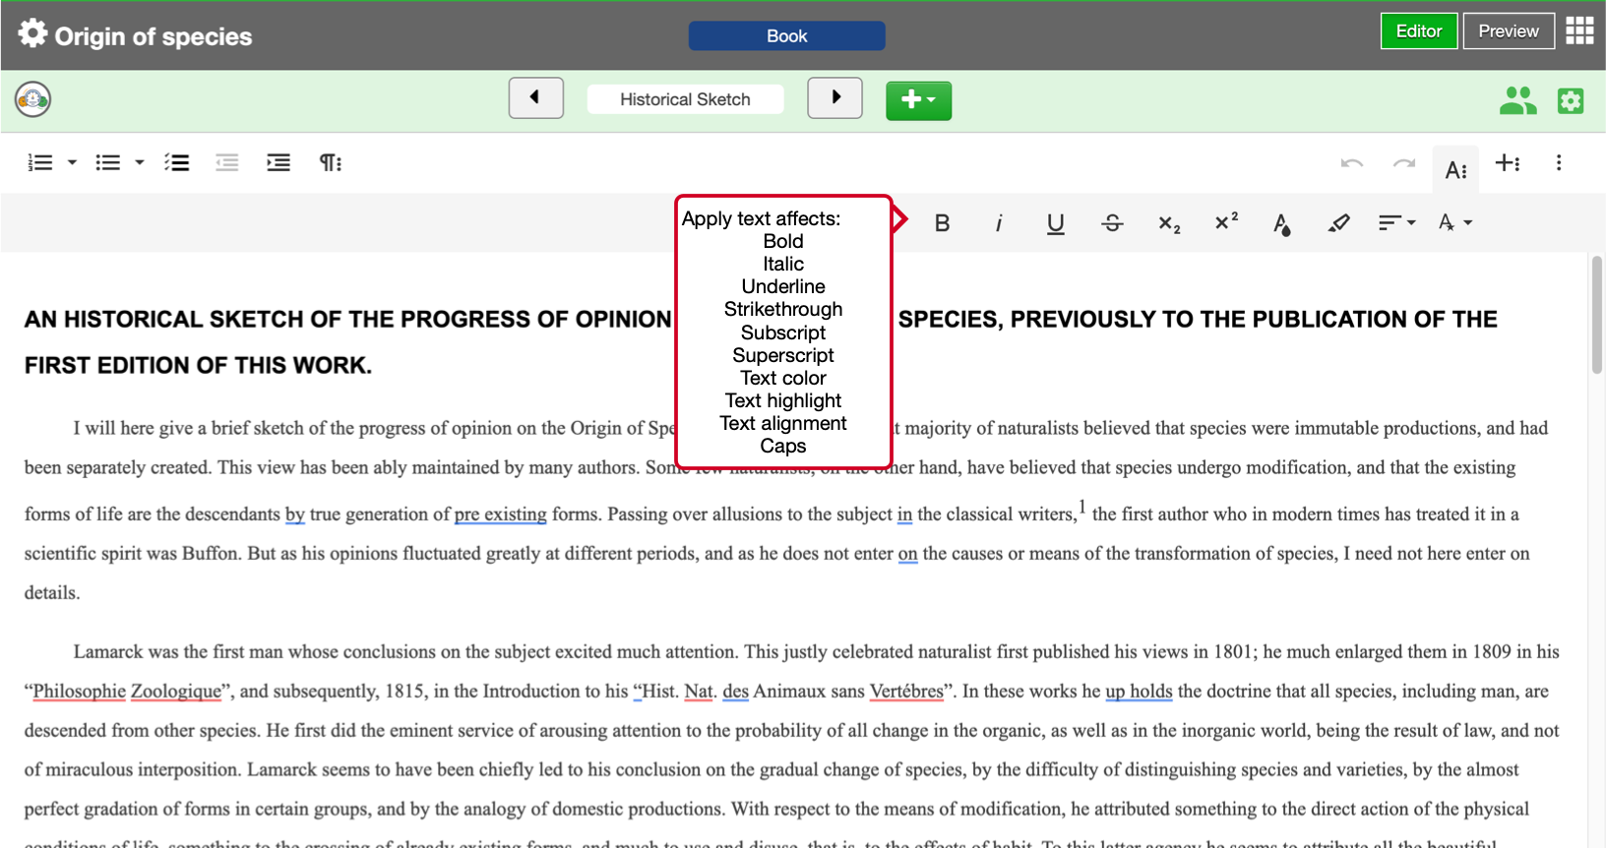Apply Subscript formatting
Viewport: 1606px width, 848px height.
point(1169,223)
